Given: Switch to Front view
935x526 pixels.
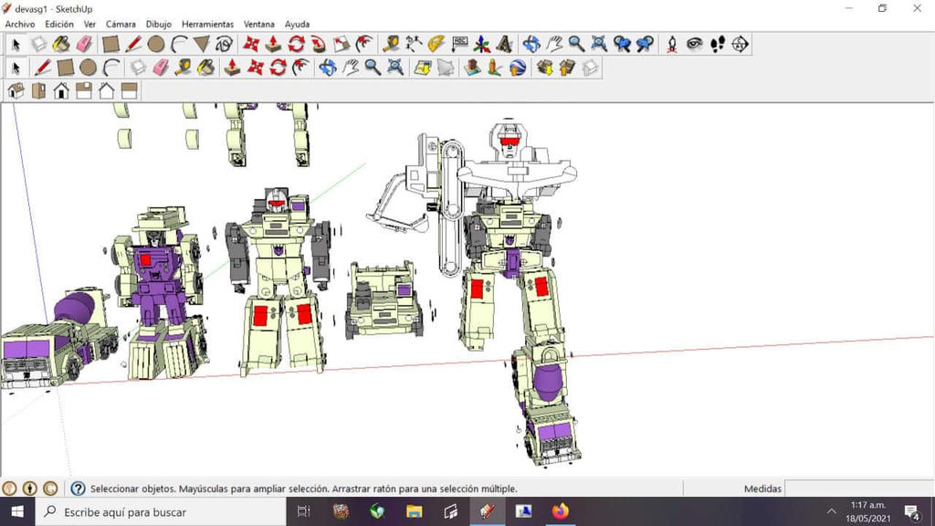Looking at the screenshot, I should pos(61,90).
